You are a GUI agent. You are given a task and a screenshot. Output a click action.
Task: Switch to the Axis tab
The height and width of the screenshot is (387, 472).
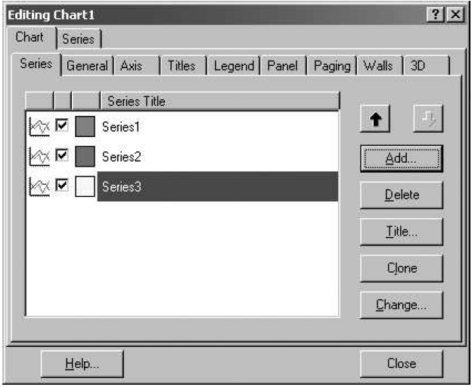[x=131, y=66]
